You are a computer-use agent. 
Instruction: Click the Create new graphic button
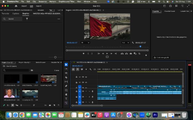point(161,57)
